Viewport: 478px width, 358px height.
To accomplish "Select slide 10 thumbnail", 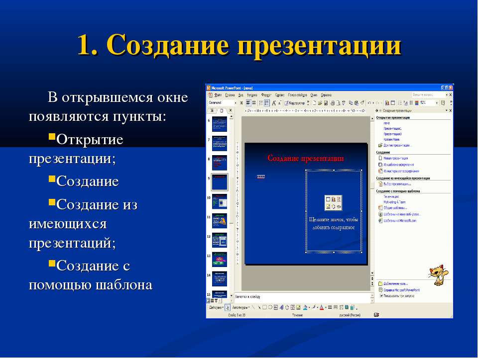I will (x=220, y=201).
